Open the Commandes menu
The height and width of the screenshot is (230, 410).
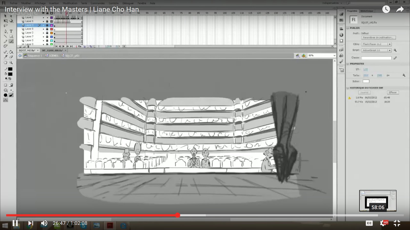[x=97, y=3]
